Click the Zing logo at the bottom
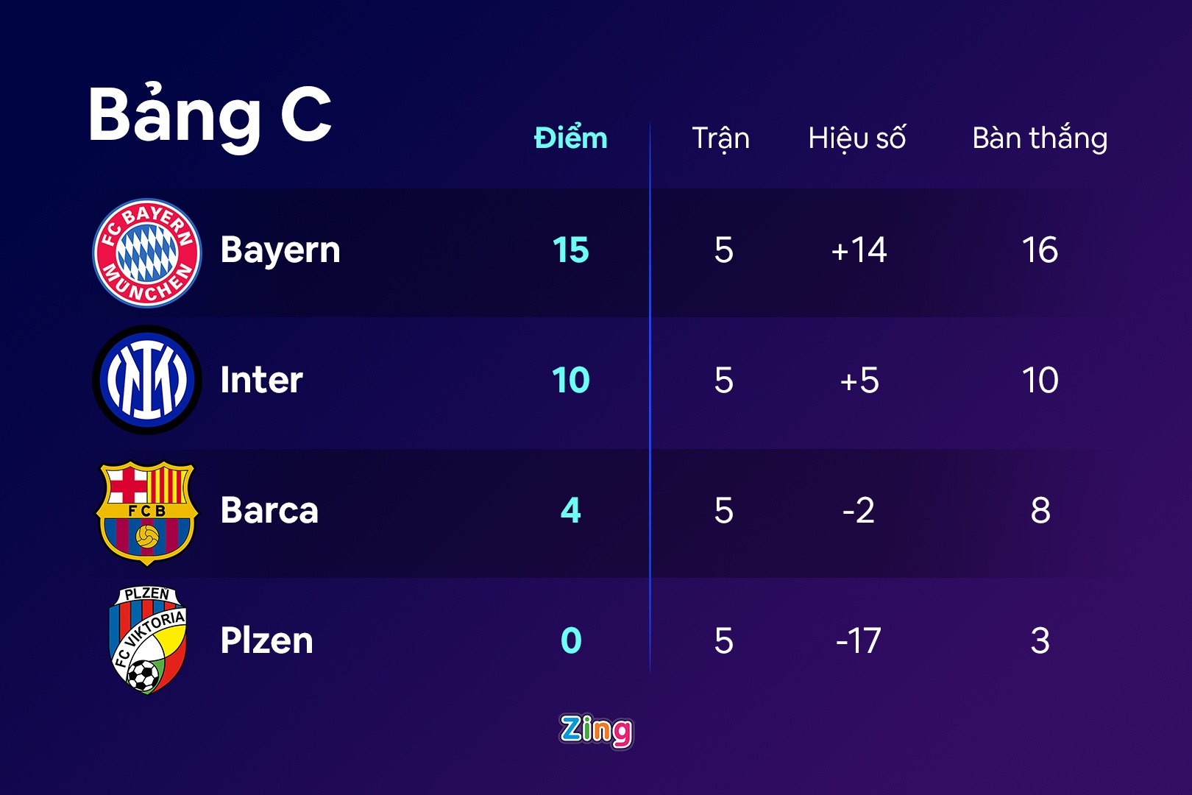This screenshot has height=795, width=1192. pos(596,731)
